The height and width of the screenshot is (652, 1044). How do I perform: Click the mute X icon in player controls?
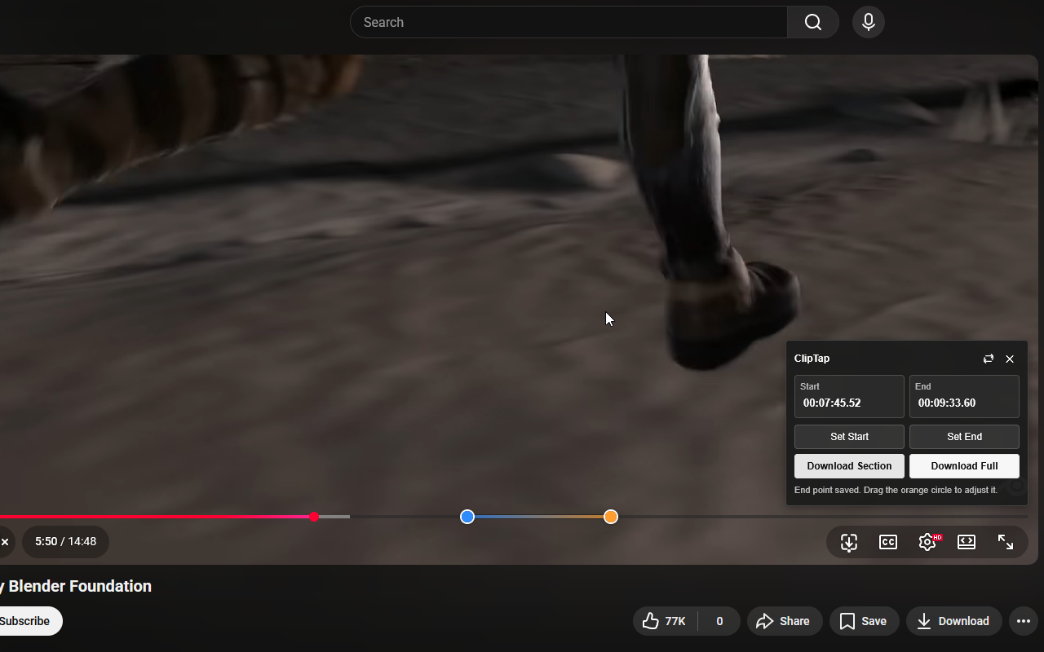(5, 542)
